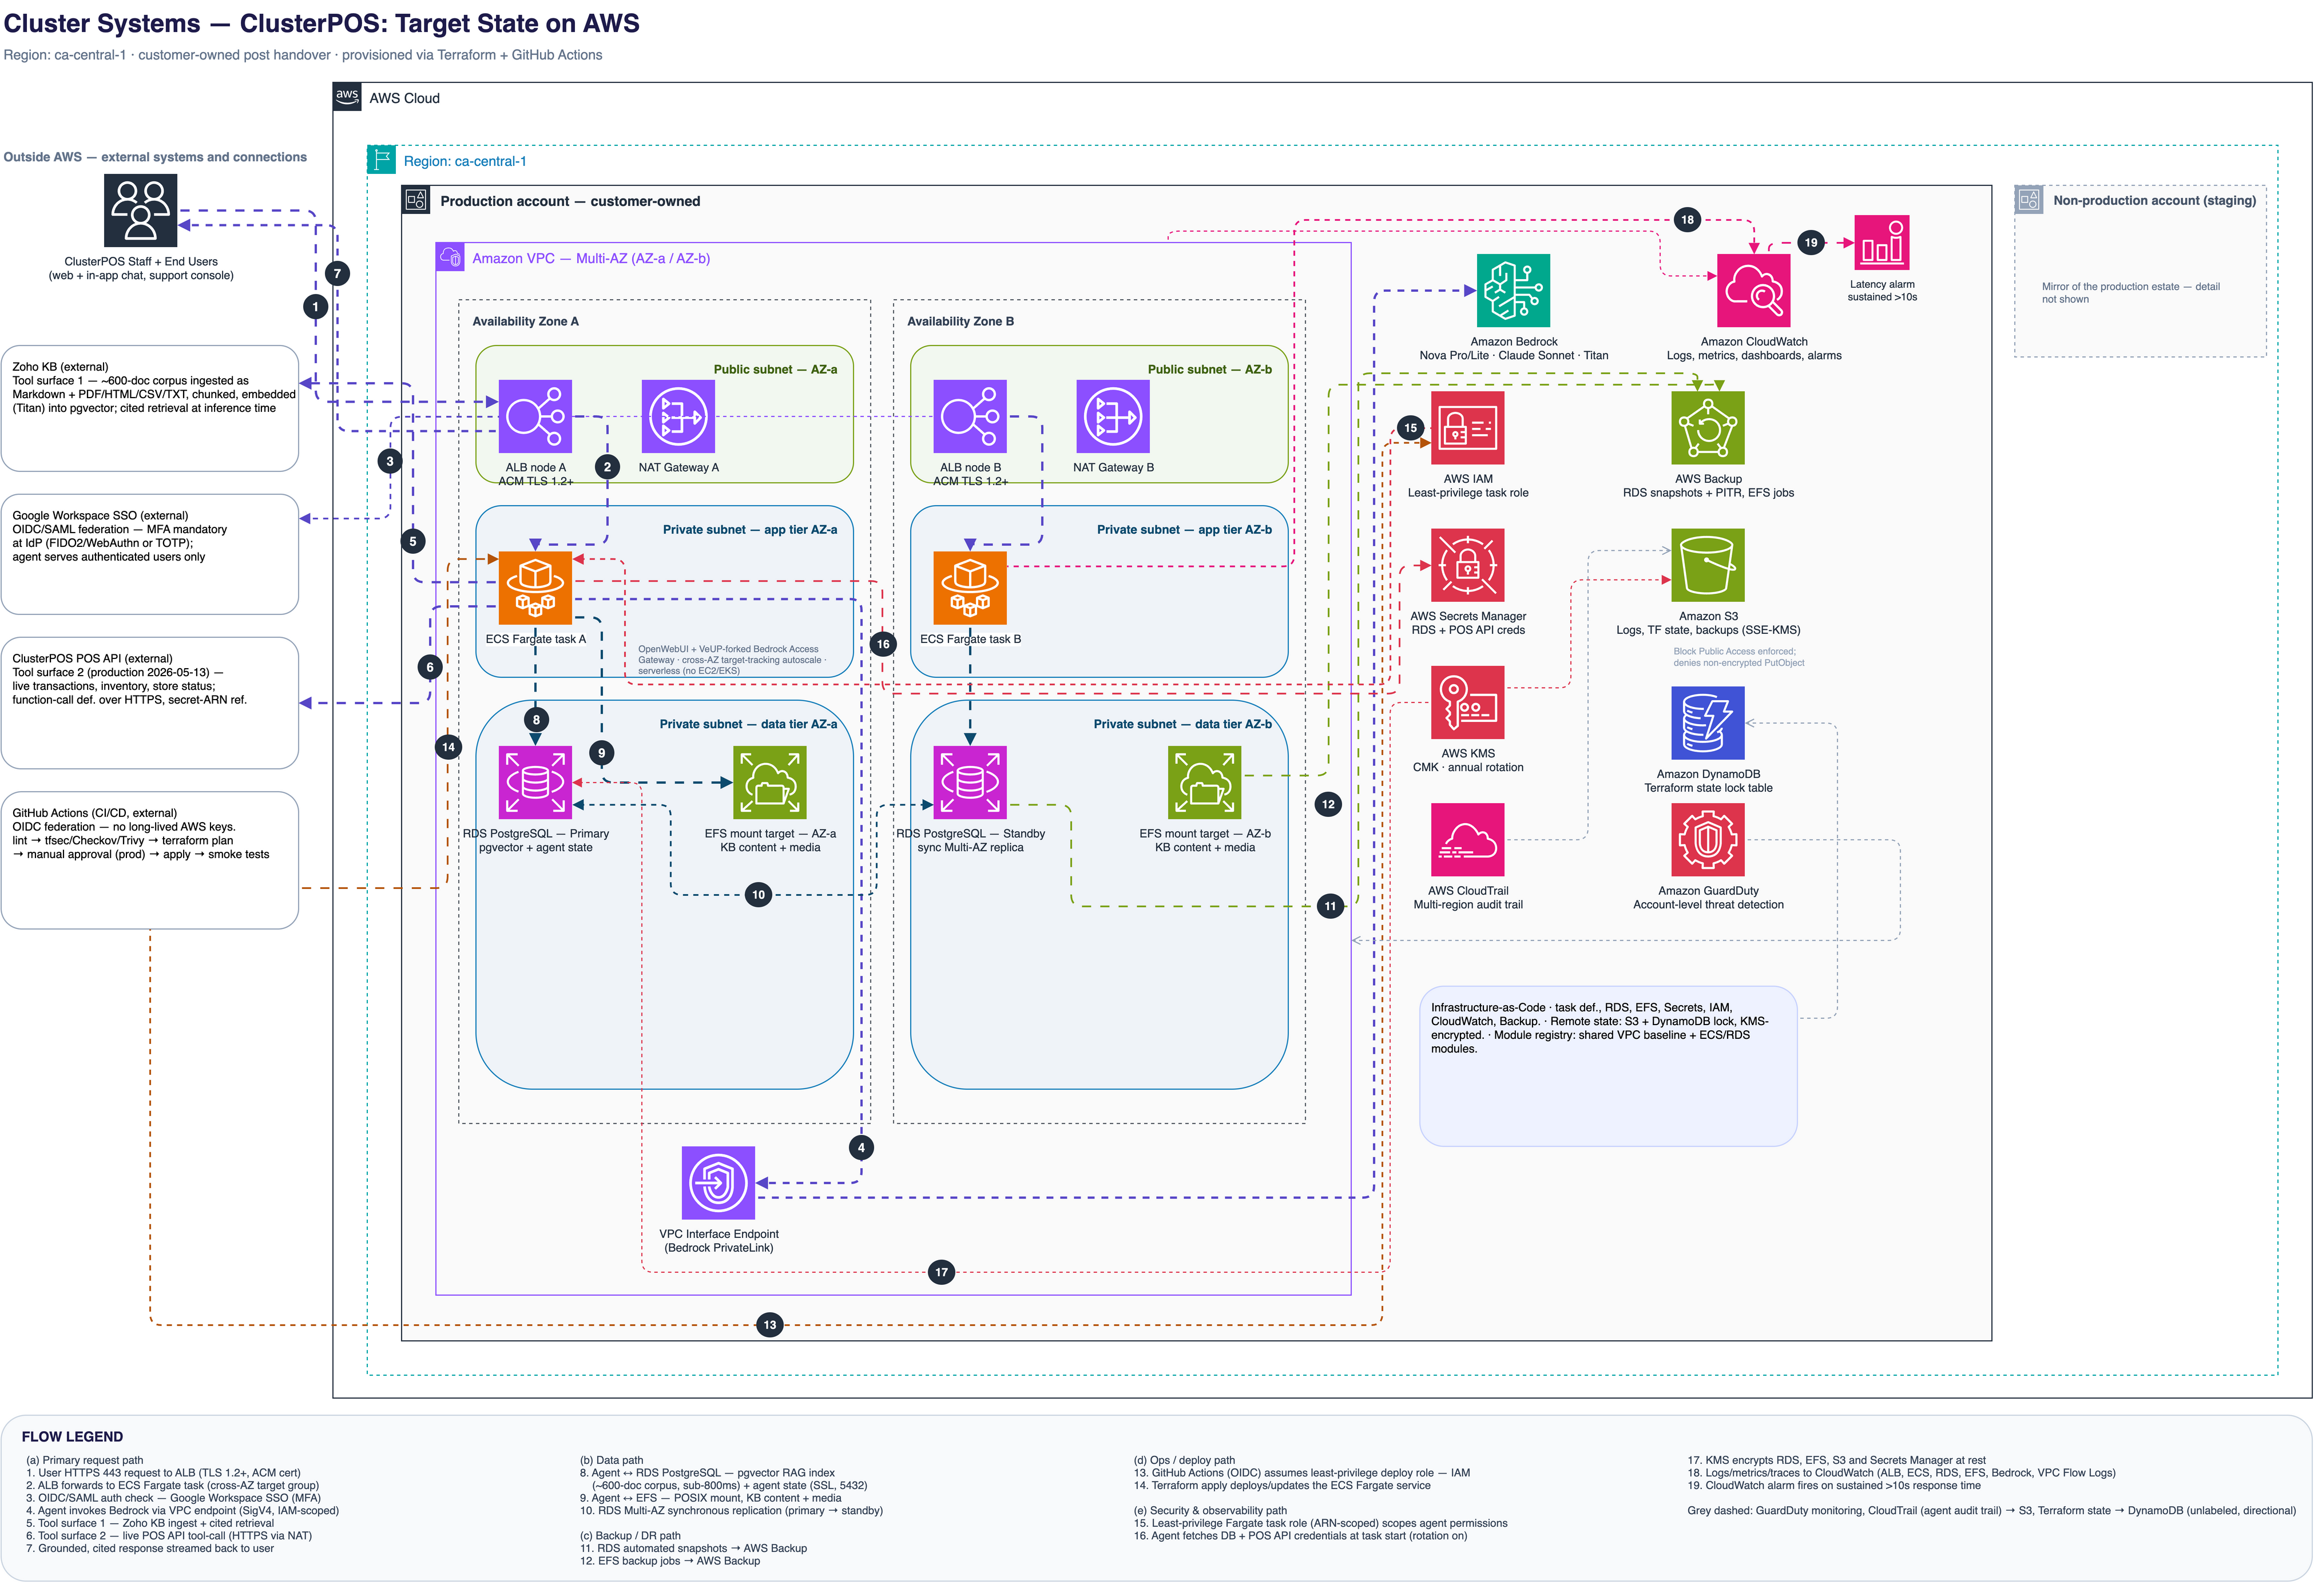2314x1596 pixels.
Task: Click the Non-production account staging icon
Action: pos(2029,200)
